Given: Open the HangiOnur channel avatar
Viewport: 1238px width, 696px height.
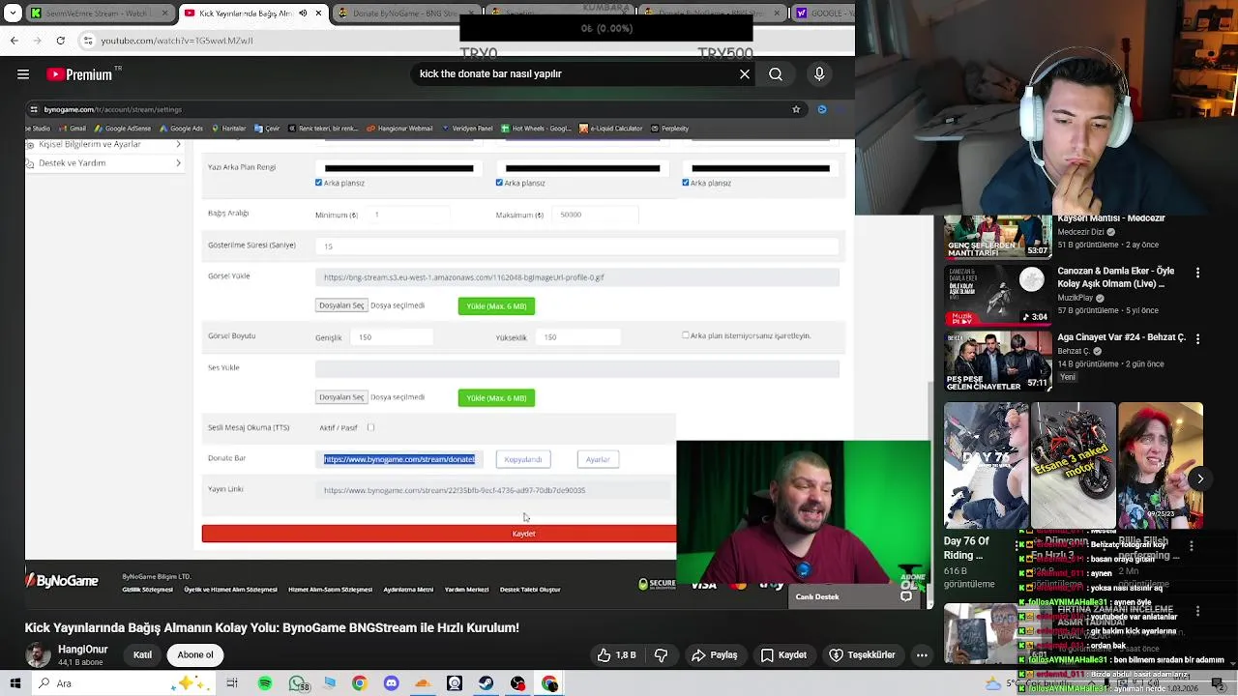Looking at the screenshot, I should [x=38, y=654].
